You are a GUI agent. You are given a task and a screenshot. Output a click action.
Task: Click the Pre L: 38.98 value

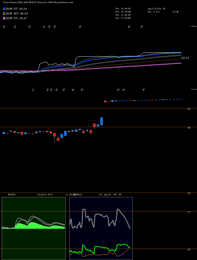pyautogui.click(x=123, y=15)
